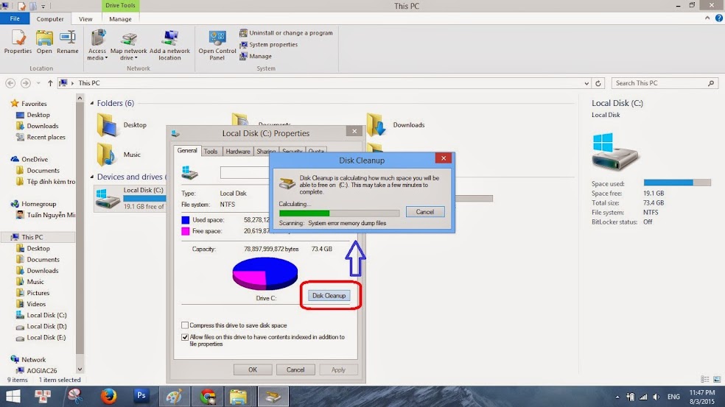Open Control Panel from the ribbon
The image size is (725, 407).
tap(217, 45)
